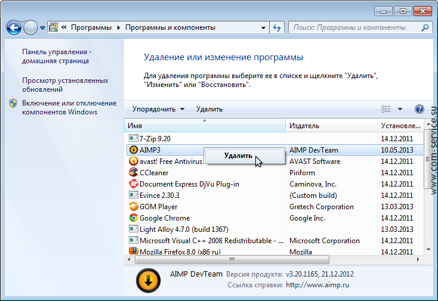
Task: Click the search magnifier icon
Action: pyautogui.click(x=425, y=27)
